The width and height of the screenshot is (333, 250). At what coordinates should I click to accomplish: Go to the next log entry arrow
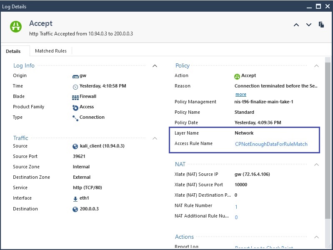(309, 25)
